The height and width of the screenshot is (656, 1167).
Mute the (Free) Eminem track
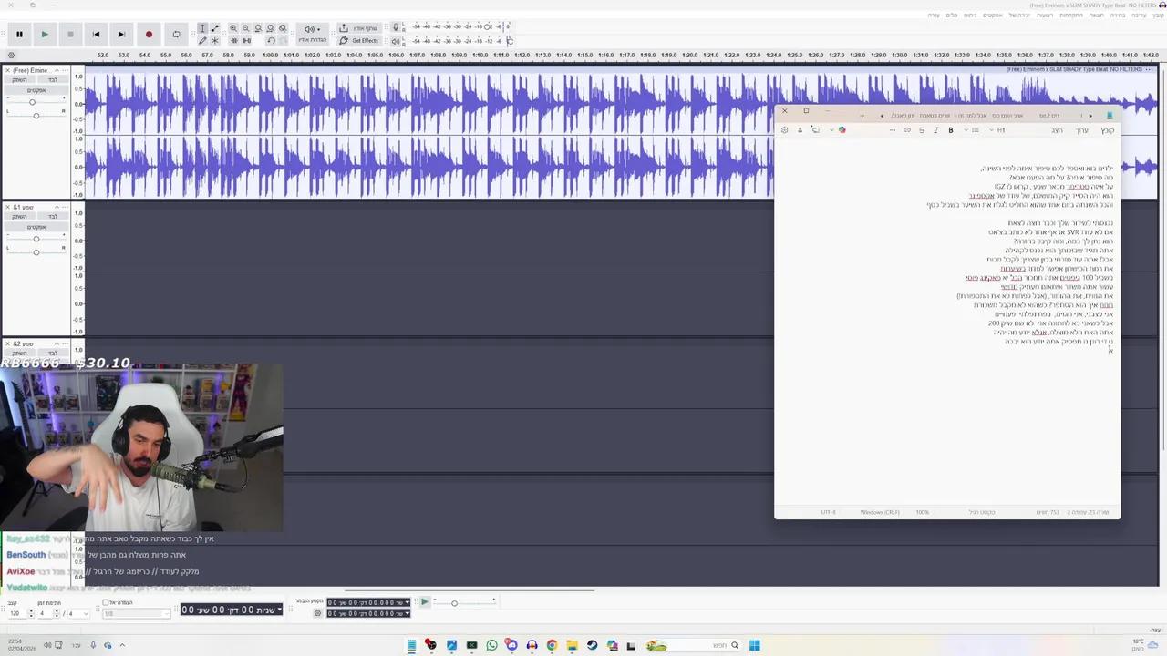pyautogui.click(x=19, y=79)
